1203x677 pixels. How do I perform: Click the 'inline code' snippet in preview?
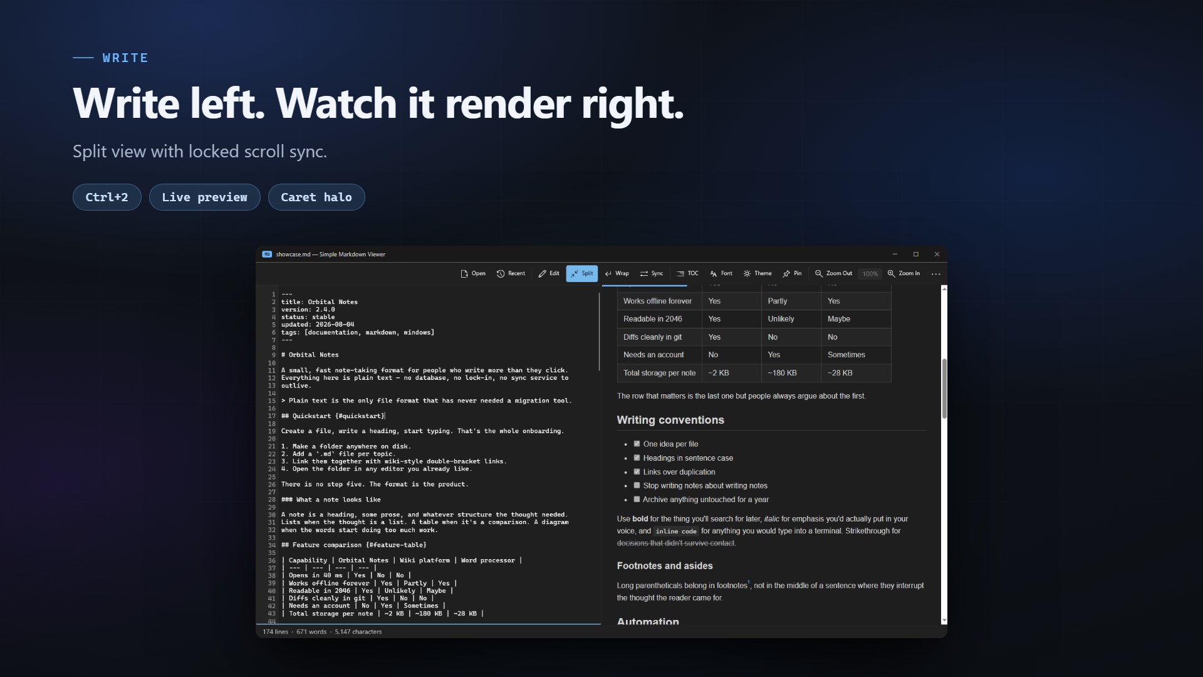676,531
